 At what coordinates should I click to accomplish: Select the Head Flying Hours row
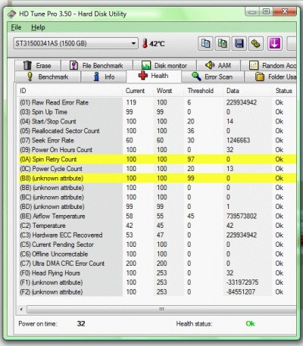[157, 273]
